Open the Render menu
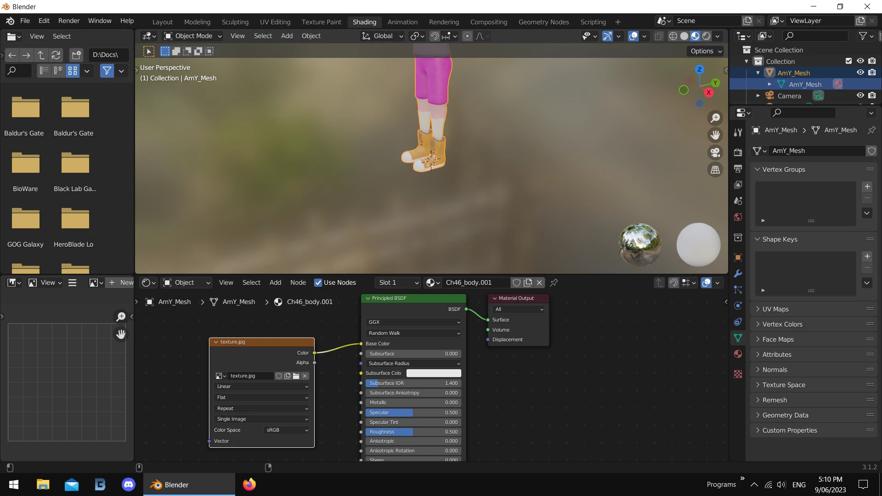882x496 pixels. [69, 21]
